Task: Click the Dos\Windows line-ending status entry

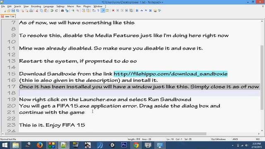Action: 218,139
